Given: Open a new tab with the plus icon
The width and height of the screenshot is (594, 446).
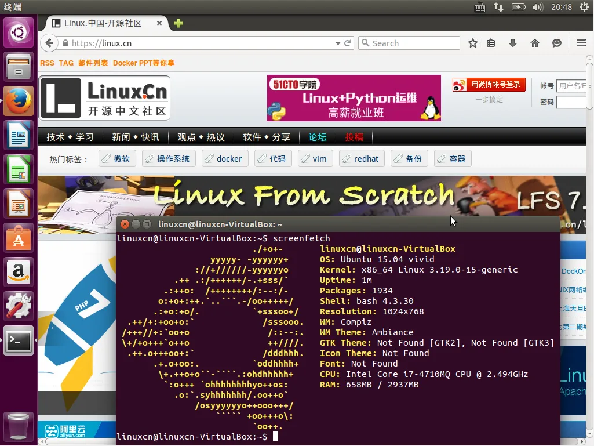Looking at the screenshot, I should click(178, 24).
